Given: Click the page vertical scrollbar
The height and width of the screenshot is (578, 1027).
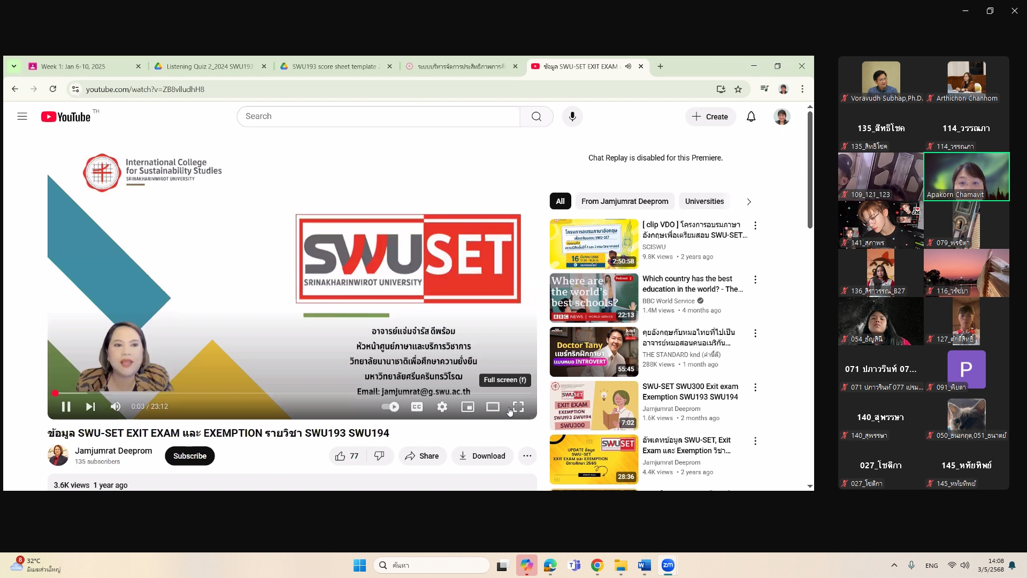Looking at the screenshot, I should pos(810,170).
